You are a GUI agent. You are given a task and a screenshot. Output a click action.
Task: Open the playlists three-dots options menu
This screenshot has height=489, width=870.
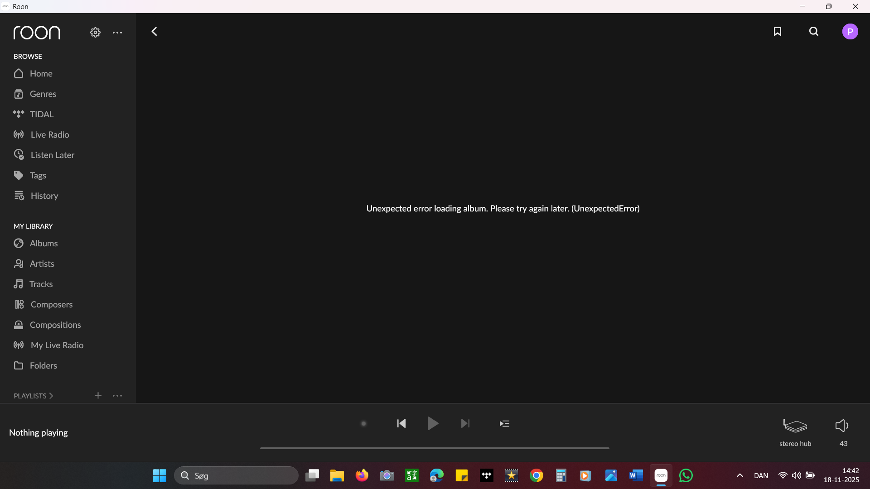coord(117,396)
